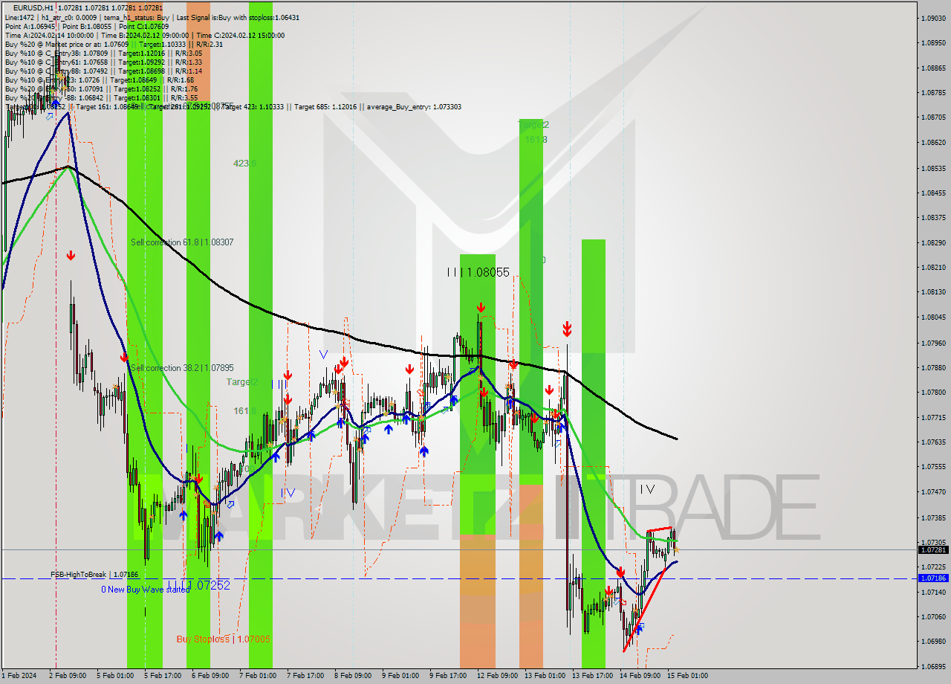Click the '6 Feb 09:00' time label
Screen dimensions: 951x684
click(210, 676)
